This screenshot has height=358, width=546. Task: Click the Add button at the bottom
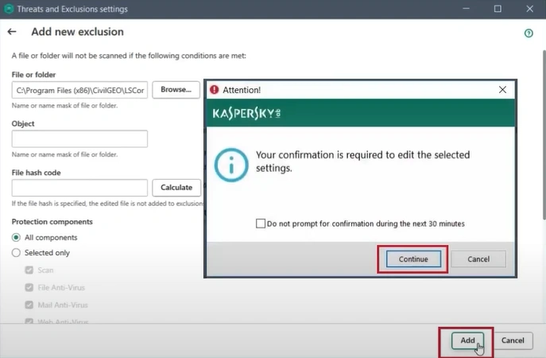467,340
